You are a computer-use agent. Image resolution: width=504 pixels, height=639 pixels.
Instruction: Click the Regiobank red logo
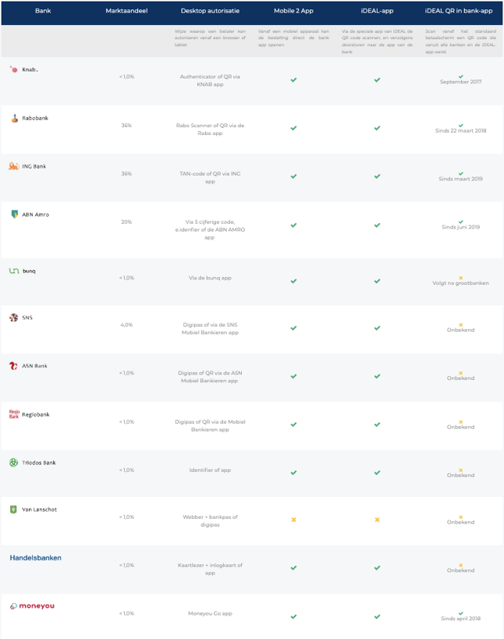coord(14,414)
